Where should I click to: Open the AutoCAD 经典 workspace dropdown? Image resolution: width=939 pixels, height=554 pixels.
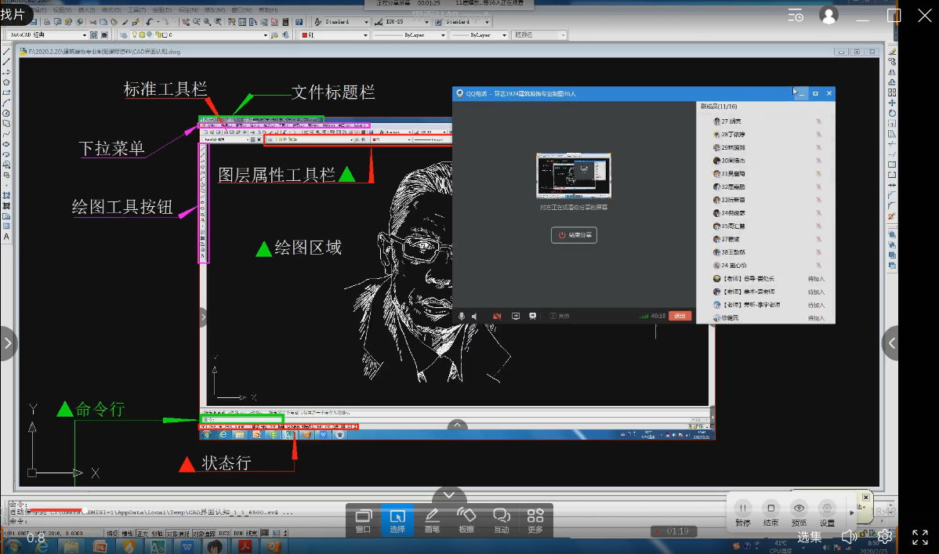click(84, 35)
